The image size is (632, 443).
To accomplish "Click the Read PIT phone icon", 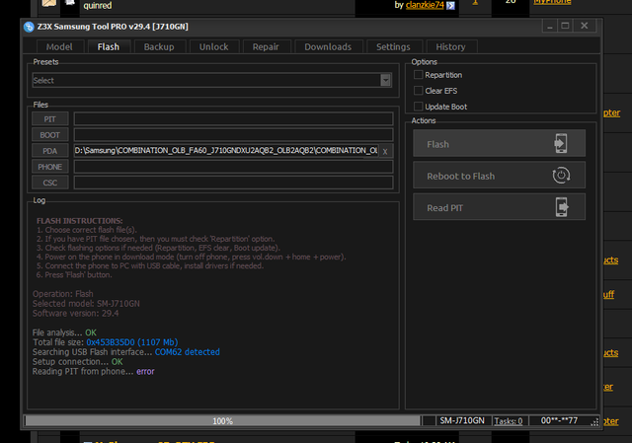I will point(562,207).
